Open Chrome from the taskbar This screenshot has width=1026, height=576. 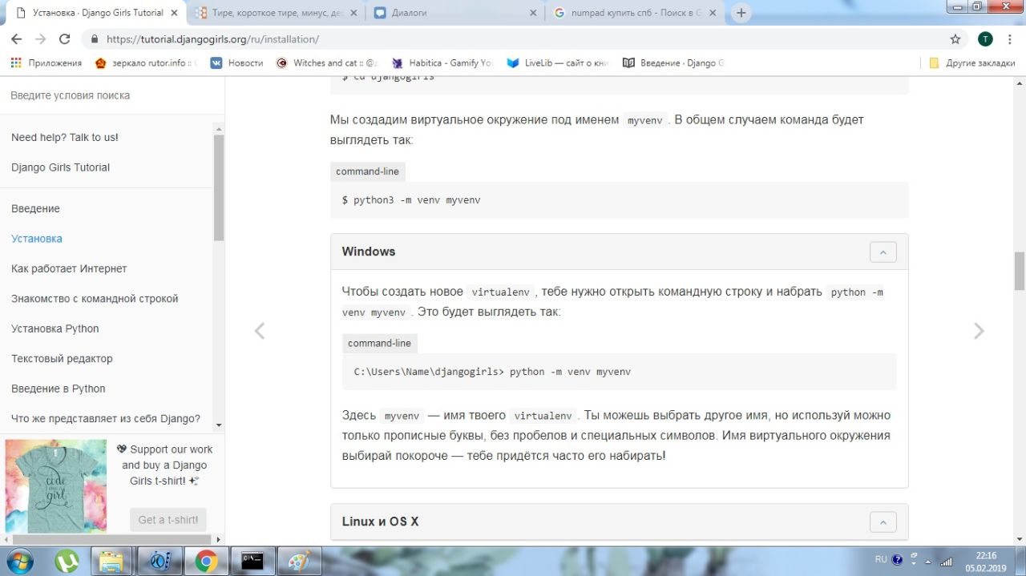point(206,561)
